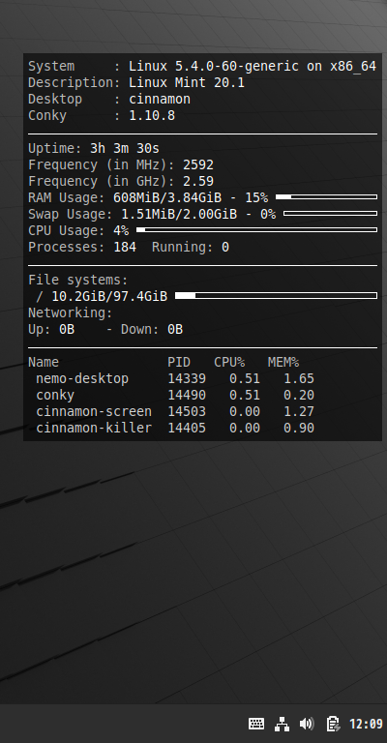Click the kernel text Linux 5.4.0-60-generic
This screenshot has height=743, width=387.
click(x=214, y=66)
